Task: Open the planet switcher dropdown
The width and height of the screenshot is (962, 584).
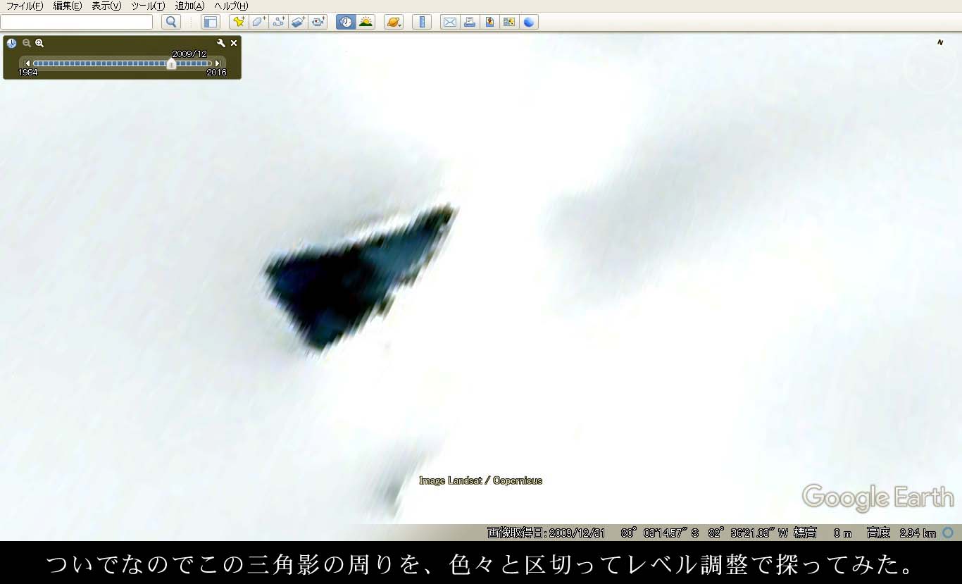Action: coord(394,22)
